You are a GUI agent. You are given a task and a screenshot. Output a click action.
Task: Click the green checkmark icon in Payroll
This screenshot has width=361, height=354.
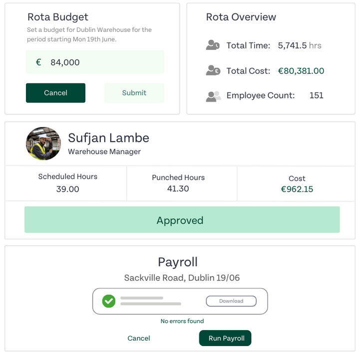pos(108,301)
